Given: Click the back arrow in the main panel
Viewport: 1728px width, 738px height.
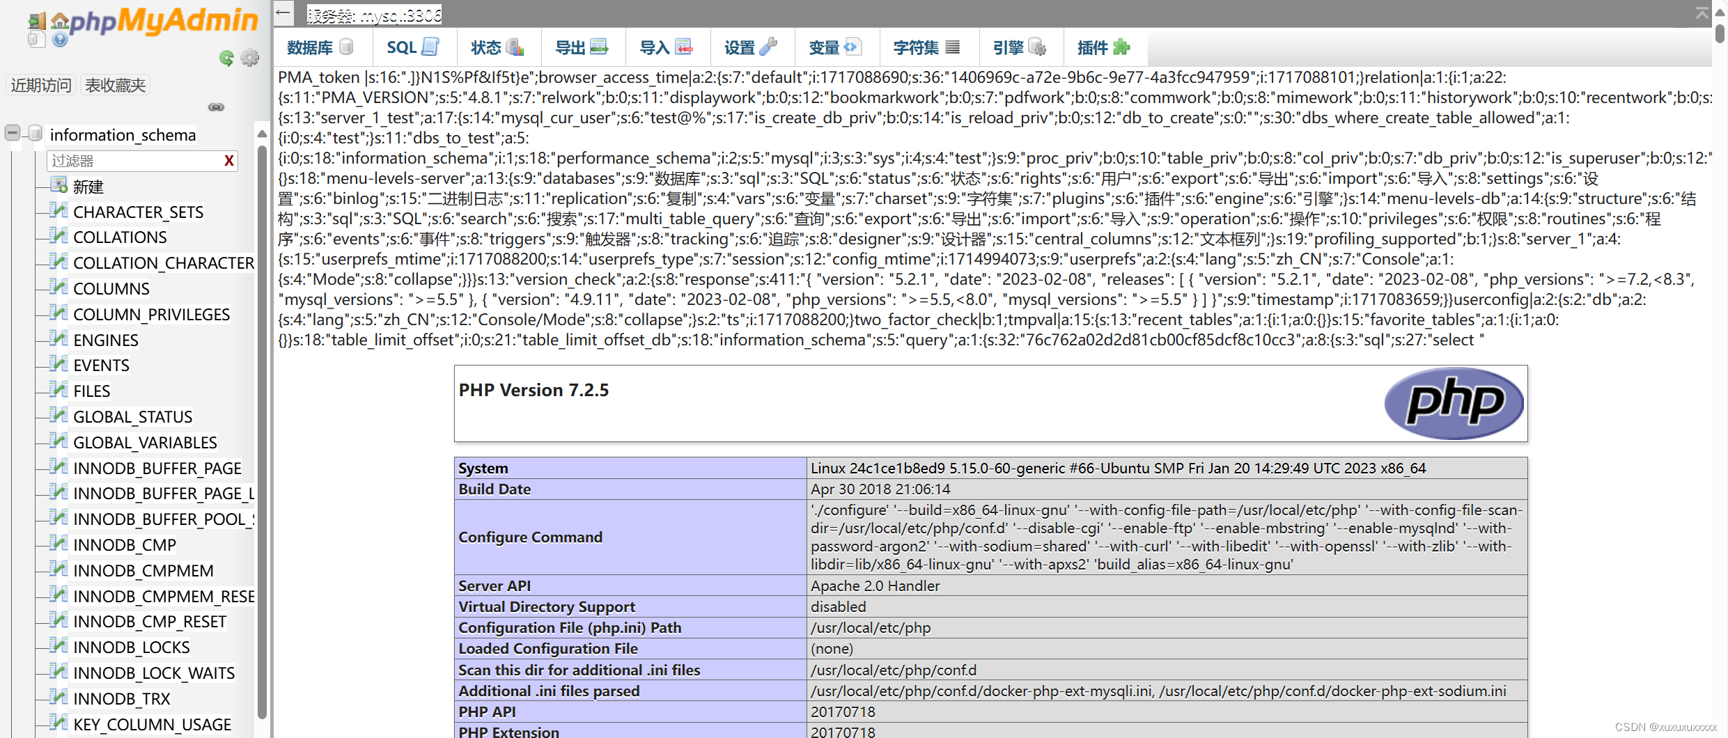Looking at the screenshot, I should [x=283, y=13].
